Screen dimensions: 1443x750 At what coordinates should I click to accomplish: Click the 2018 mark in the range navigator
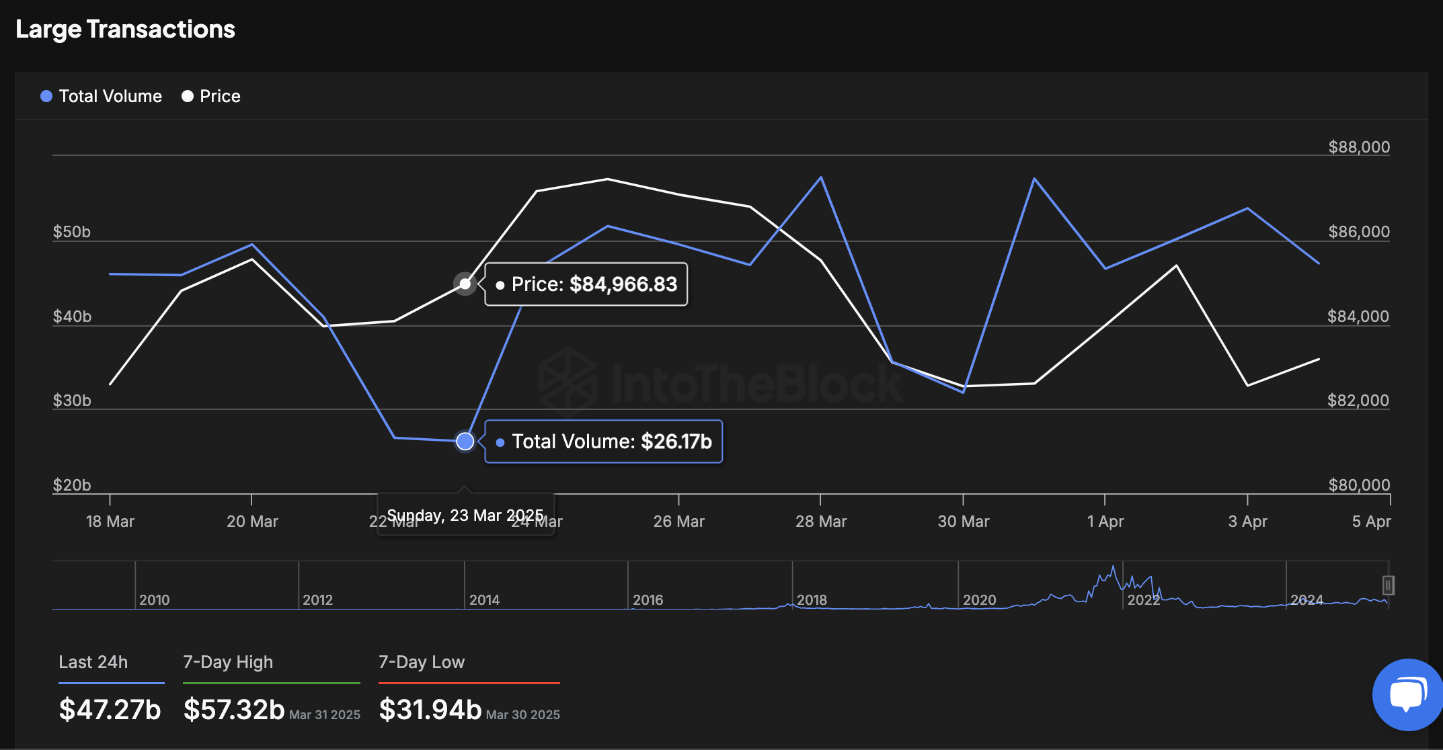coord(812,599)
